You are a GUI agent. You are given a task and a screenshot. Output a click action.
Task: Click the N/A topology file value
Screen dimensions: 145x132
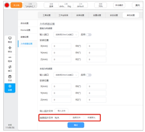(57, 118)
